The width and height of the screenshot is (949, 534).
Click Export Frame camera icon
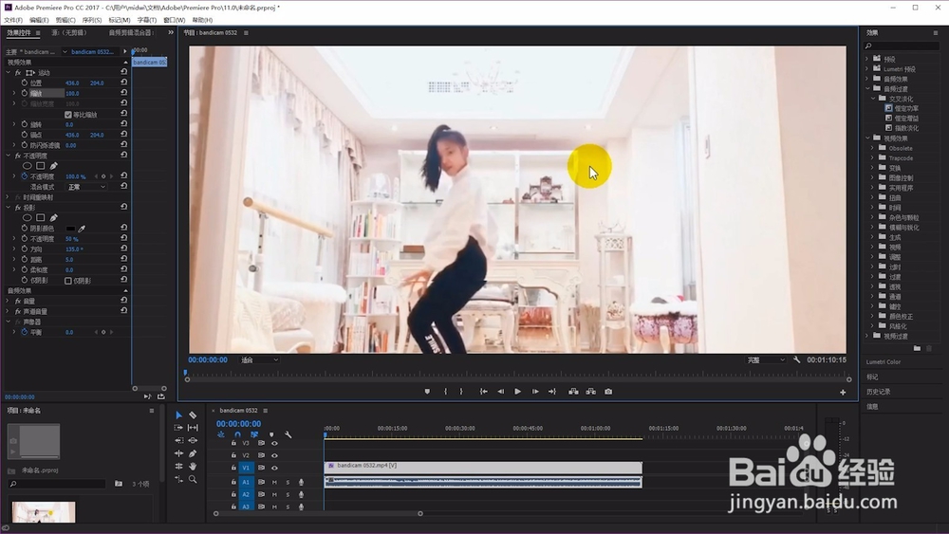coord(608,392)
